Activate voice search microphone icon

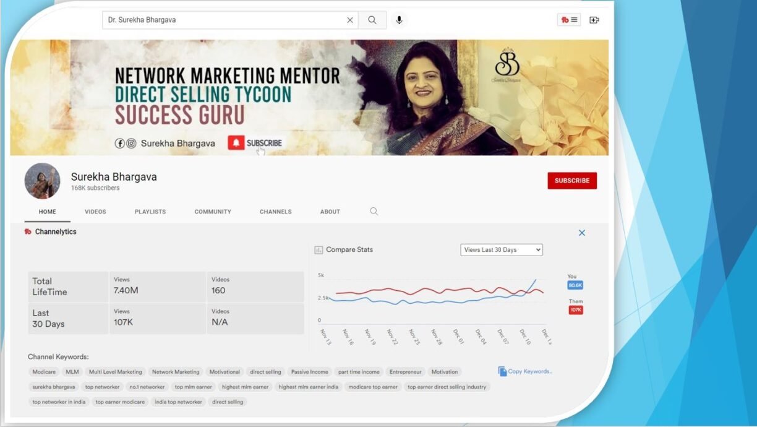click(x=399, y=20)
